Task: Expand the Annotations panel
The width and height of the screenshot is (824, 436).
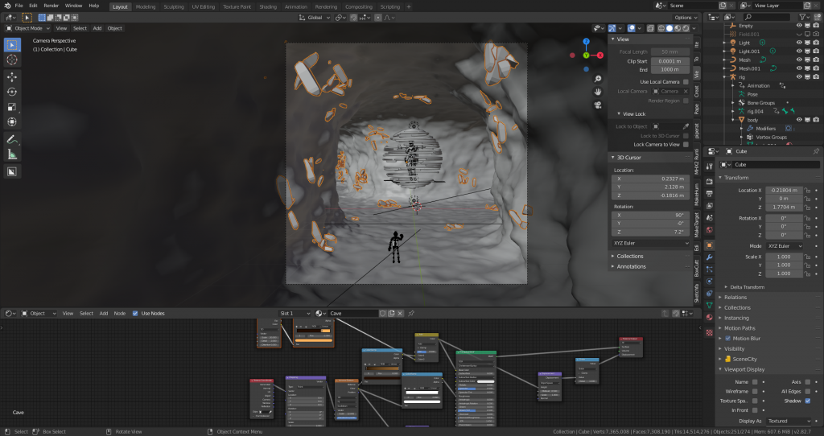Action: (x=631, y=267)
